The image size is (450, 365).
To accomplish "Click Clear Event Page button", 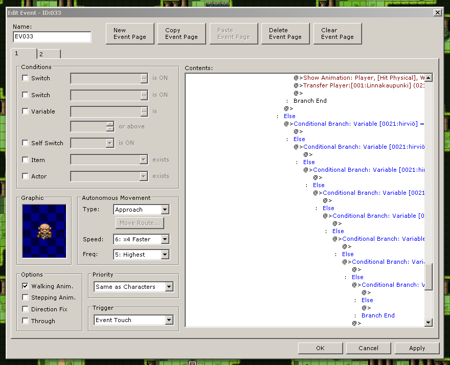I will coord(337,34).
